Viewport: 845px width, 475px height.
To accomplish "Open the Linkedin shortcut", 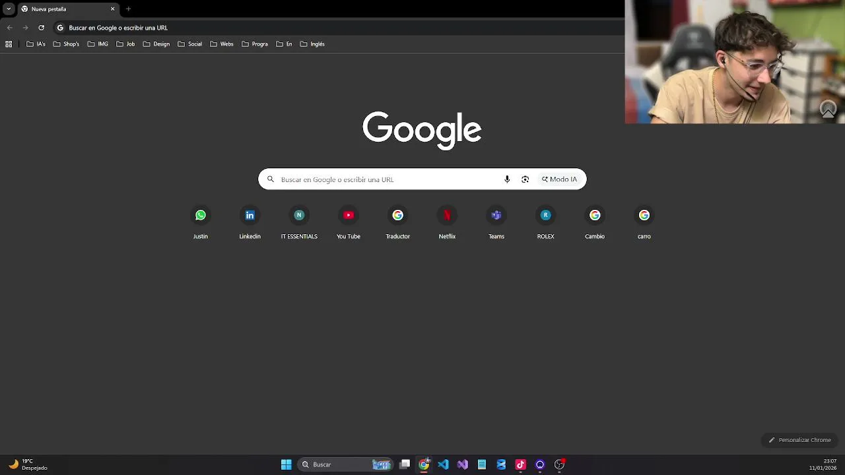I will pos(250,222).
